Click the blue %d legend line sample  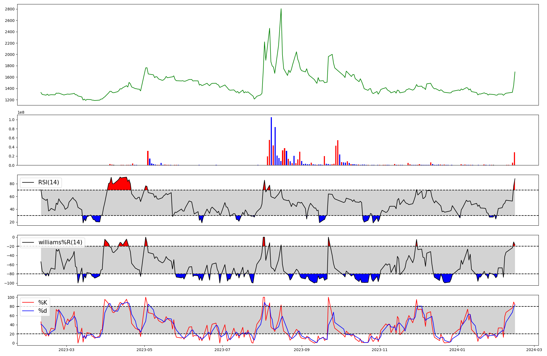[x=28, y=311]
